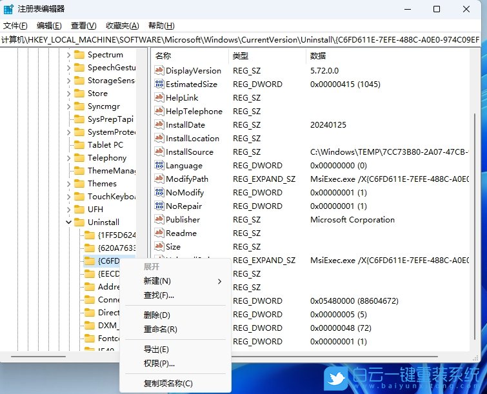Select the SysPrepTapi key in tree
Viewport: 487px width, 394px height.
click(110, 119)
